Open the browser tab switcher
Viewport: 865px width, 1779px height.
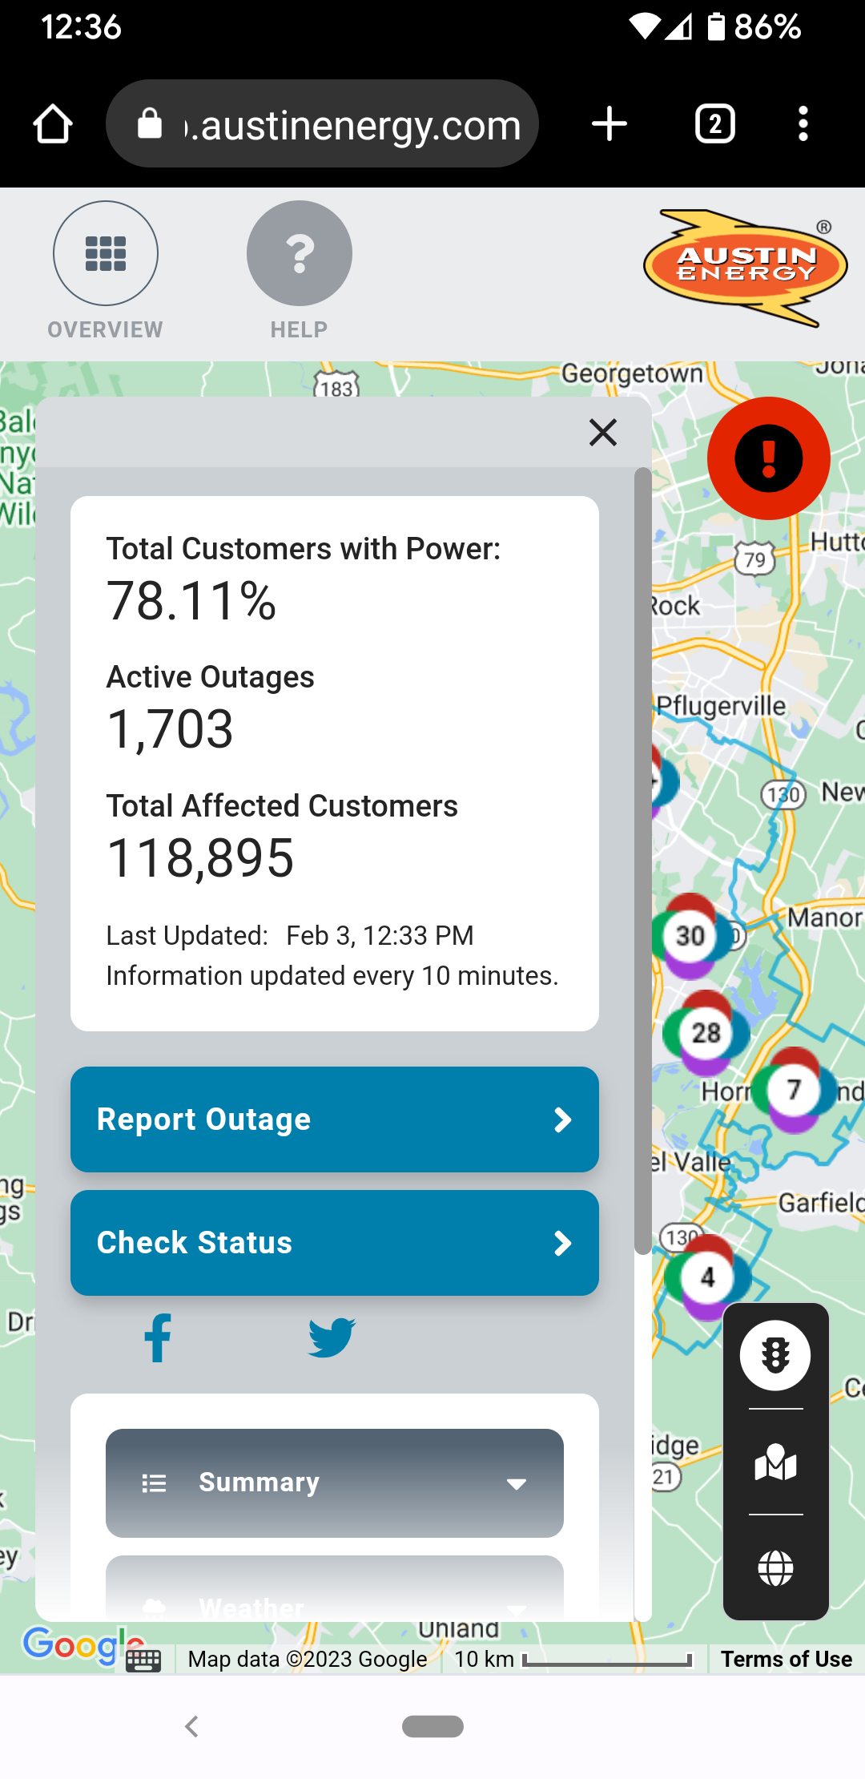tap(714, 124)
